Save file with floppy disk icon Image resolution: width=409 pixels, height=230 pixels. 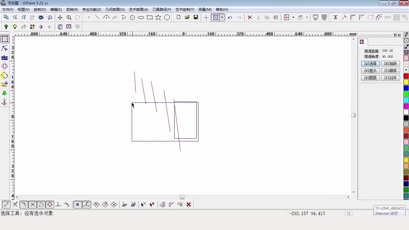pos(196,17)
